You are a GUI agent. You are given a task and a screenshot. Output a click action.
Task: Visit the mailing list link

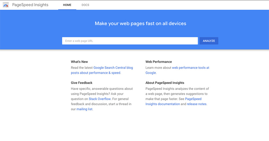pos(84,109)
